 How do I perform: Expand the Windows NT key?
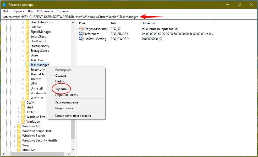(15, 126)
